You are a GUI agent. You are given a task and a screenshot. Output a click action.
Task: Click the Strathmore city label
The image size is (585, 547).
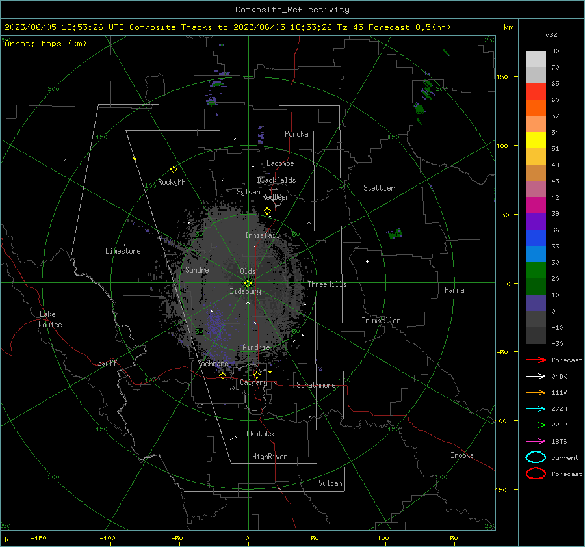tap(316, 385)
